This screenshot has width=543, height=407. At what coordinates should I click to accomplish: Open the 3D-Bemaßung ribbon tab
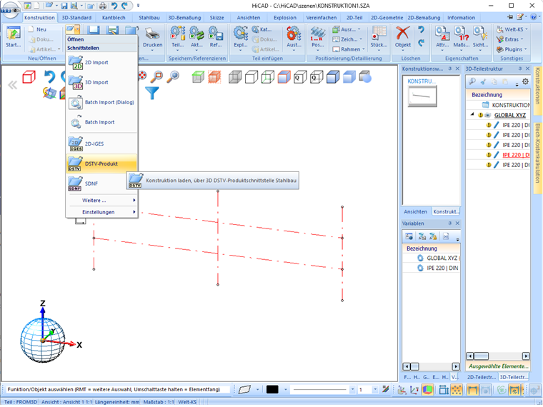coord(184,18)
